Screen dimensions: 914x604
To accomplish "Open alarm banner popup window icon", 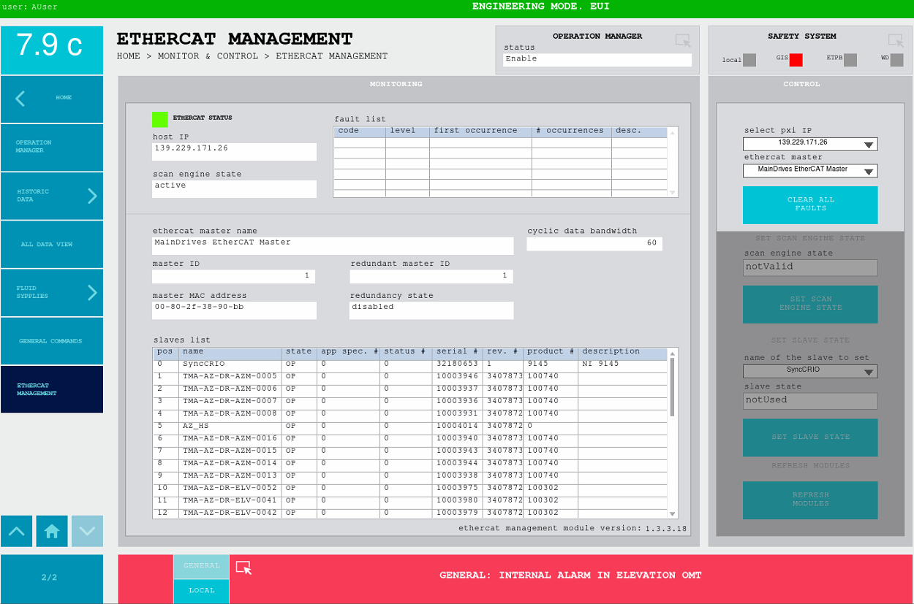I will (x=243, y=567).
